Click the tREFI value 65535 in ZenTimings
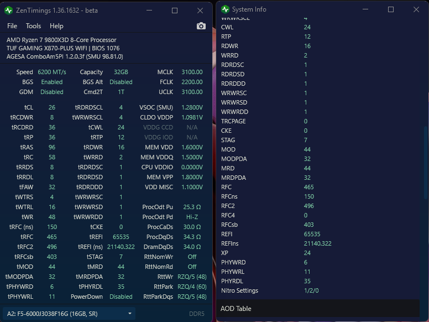Viewport: 429px width, 322px height. click(121, 237)
